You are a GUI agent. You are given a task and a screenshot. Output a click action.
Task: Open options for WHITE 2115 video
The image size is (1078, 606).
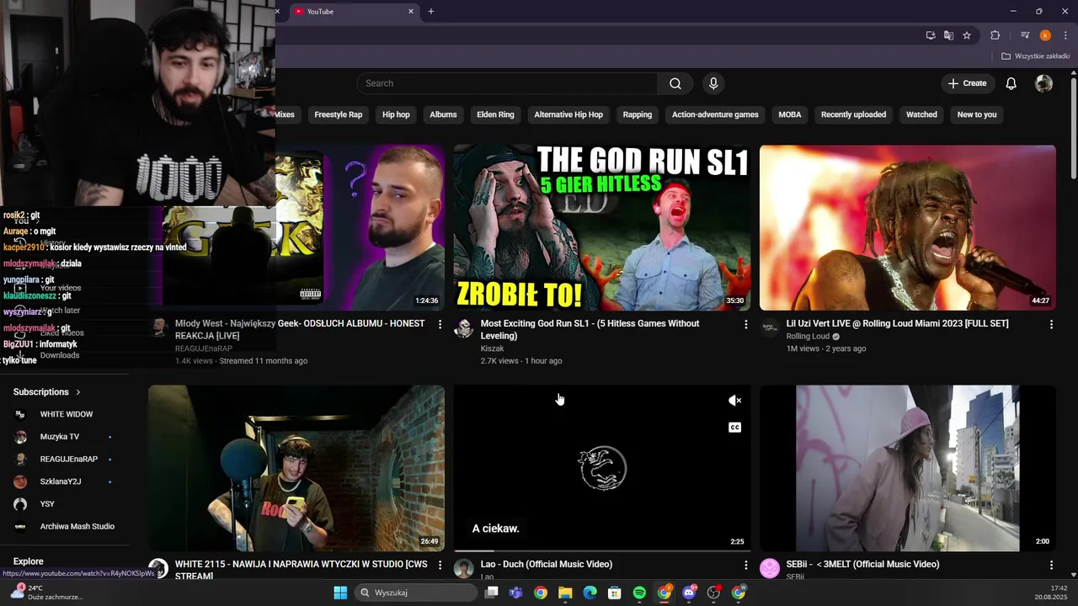click(x=440, y=565)
